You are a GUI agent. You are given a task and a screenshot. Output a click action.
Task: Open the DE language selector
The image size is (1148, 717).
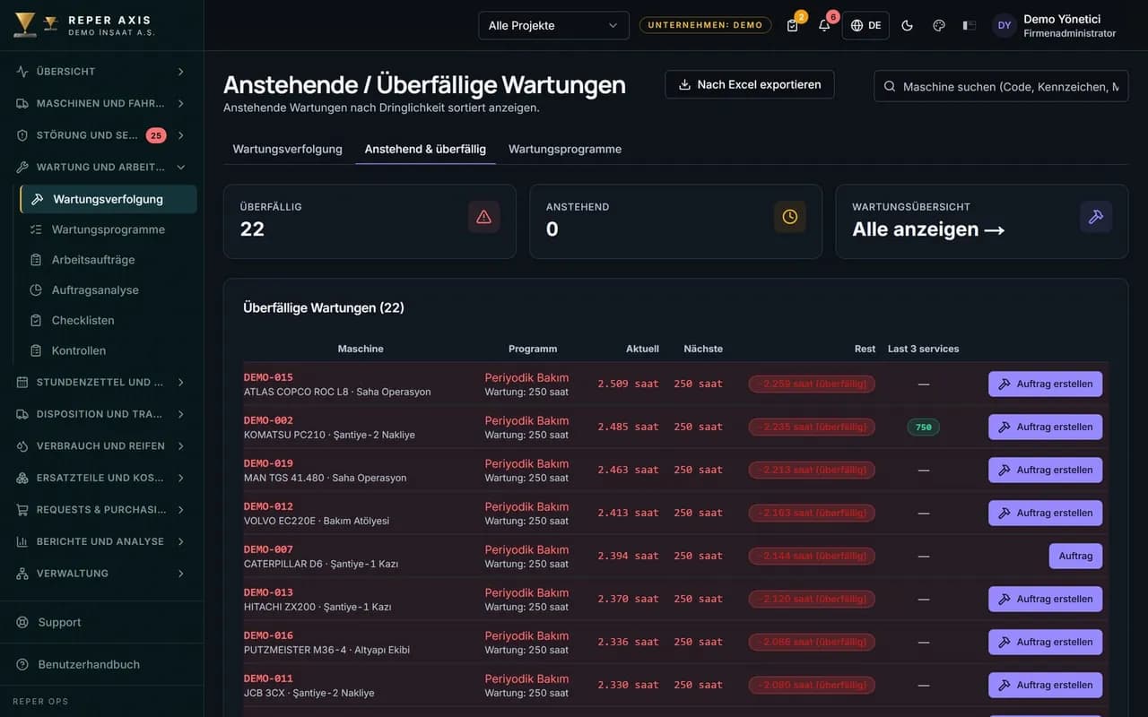click(x=865, y=25)
